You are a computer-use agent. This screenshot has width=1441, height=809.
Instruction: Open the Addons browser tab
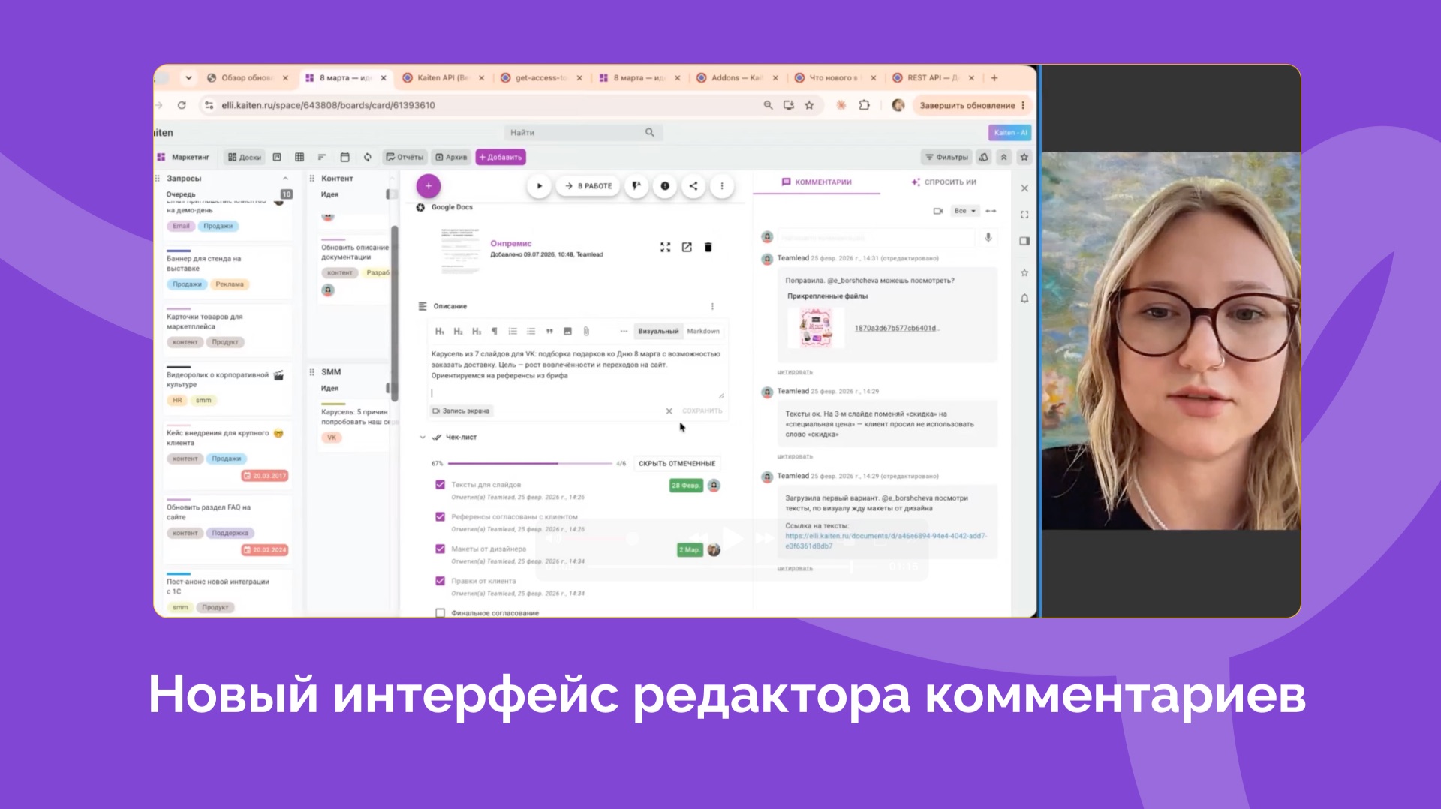point(736,77)
